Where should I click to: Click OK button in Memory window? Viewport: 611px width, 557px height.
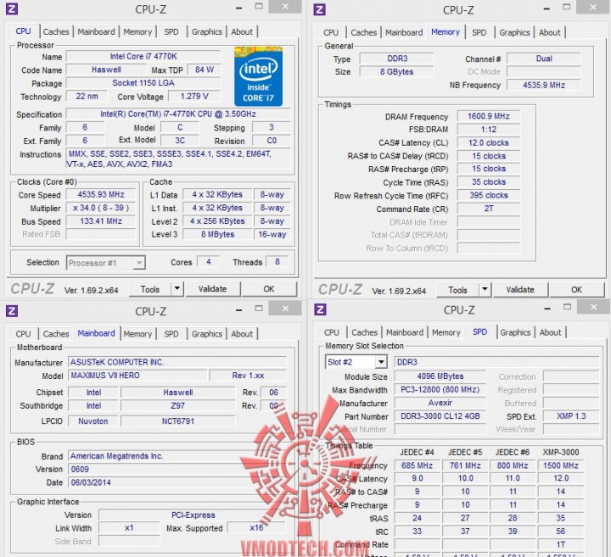coord(576,290)
